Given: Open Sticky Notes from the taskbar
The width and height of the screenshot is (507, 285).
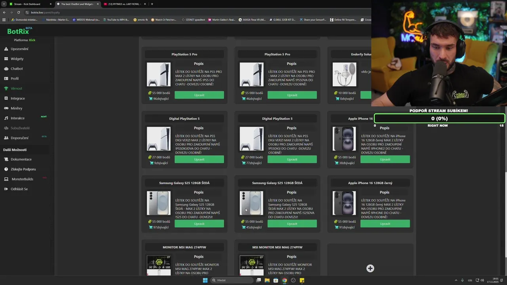Looking at the screenshot, I should 302,280.
